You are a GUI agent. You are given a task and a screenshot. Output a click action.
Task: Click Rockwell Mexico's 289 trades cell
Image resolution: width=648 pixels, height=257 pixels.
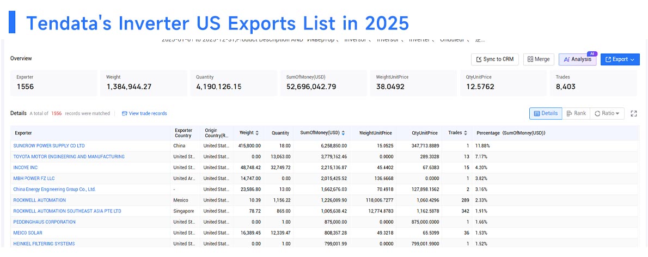click(466, 200)
